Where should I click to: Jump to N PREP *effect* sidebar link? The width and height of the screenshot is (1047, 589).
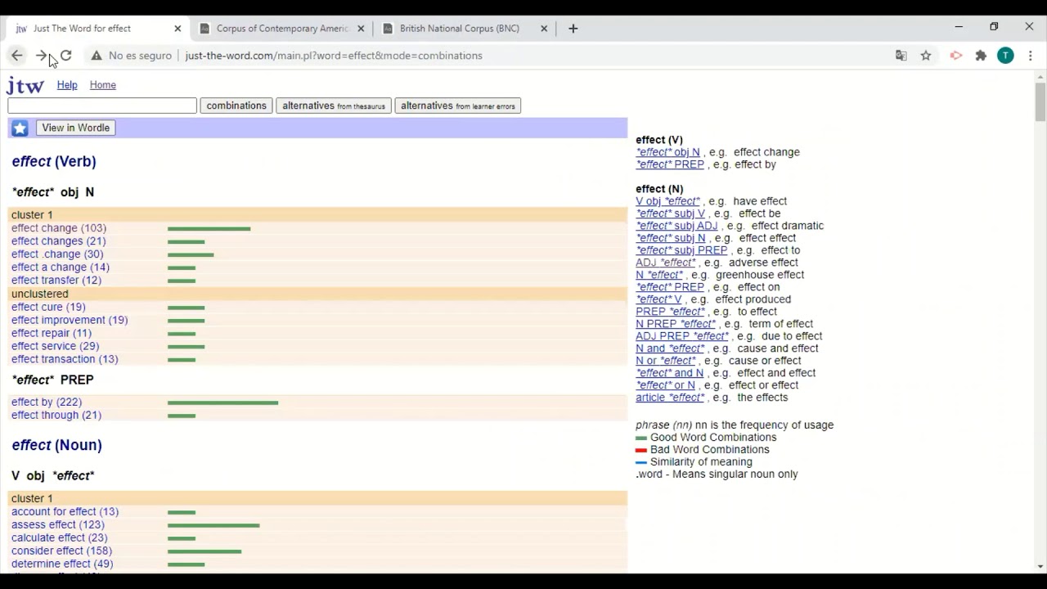(676, 324)
